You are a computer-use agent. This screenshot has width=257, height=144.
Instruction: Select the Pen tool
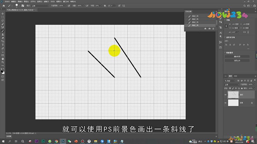click(3, 48)
